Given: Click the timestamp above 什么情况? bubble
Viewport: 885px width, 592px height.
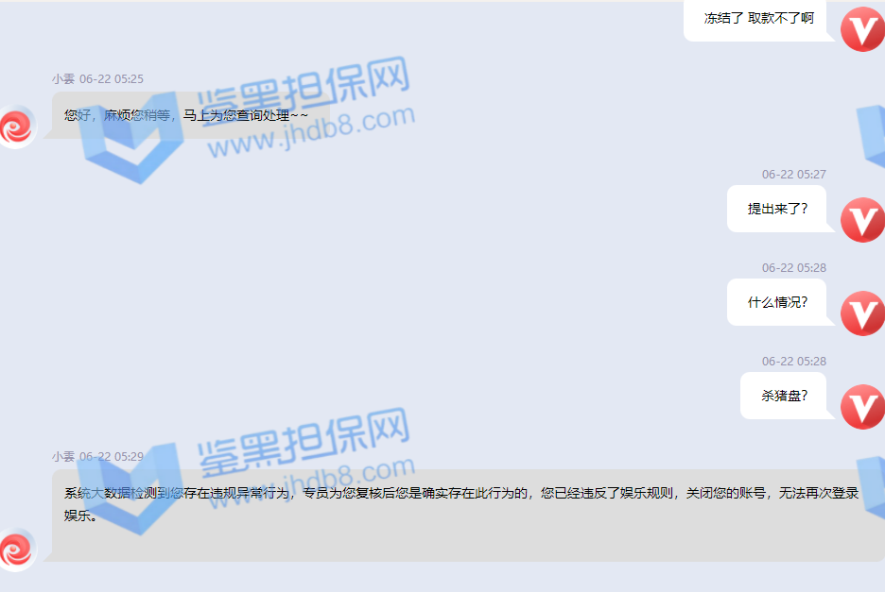Looking at the screenshot, I should [794, 268].
